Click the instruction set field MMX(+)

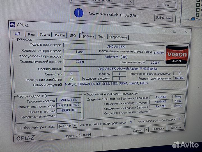[125, 86]
